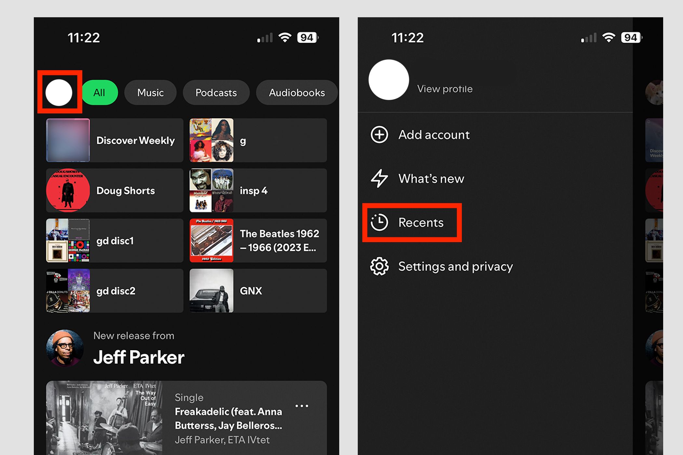683x455 pixels.
Task: Tap the Jeff Parker new release heading
Action: pos(139,357)
